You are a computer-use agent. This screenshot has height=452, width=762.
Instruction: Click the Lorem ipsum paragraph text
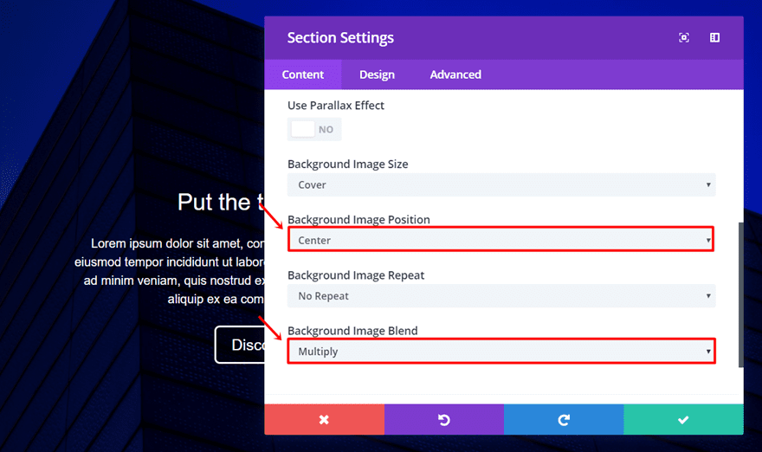tap(173, 262)
